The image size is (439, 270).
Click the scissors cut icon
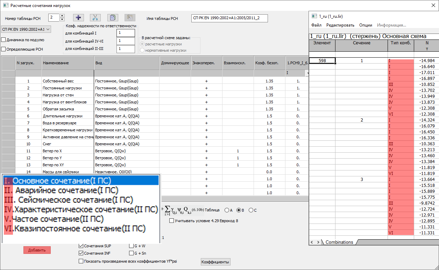click(95, 18)
